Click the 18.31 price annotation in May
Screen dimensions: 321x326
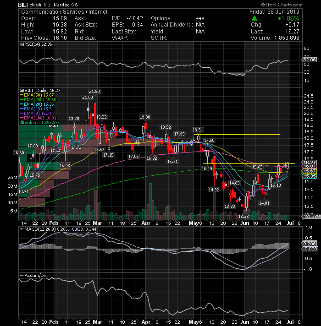click(198, 130)
